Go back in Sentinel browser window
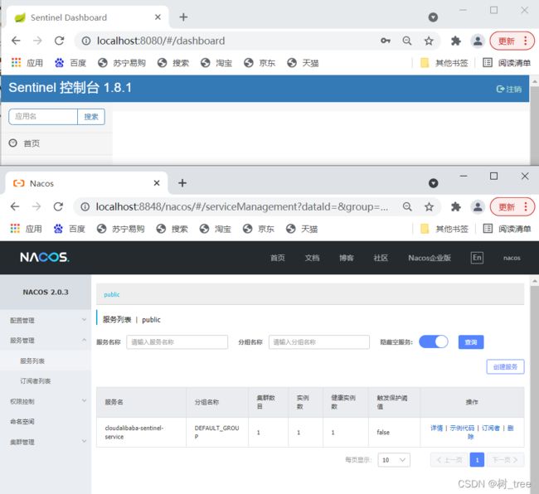 click(16, 41)
